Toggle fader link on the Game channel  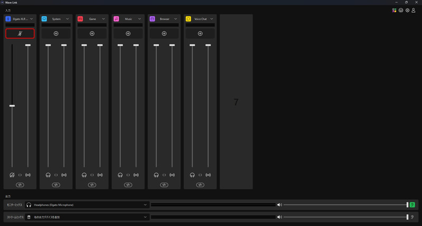(x=92, y=175)
